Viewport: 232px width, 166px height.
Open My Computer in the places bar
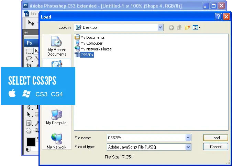(x=57, y=117)
